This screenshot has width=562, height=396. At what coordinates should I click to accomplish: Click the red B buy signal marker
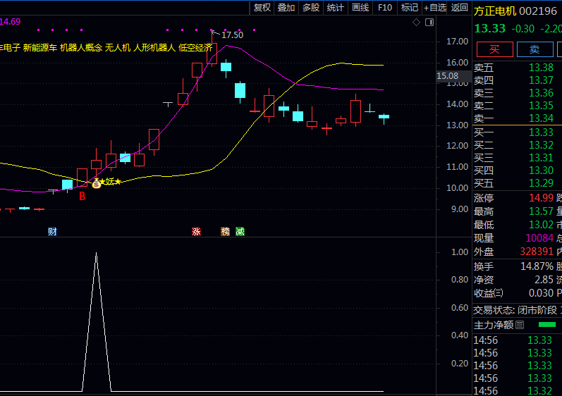(x=82, y=196)
